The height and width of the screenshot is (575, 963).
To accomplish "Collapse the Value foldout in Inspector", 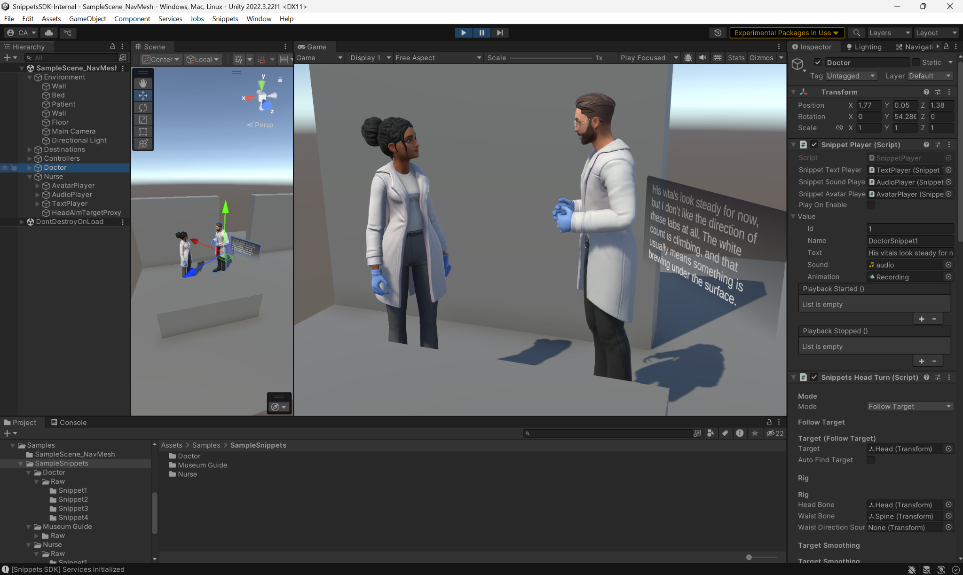I will pyautogui.click(x=793, y=216).
